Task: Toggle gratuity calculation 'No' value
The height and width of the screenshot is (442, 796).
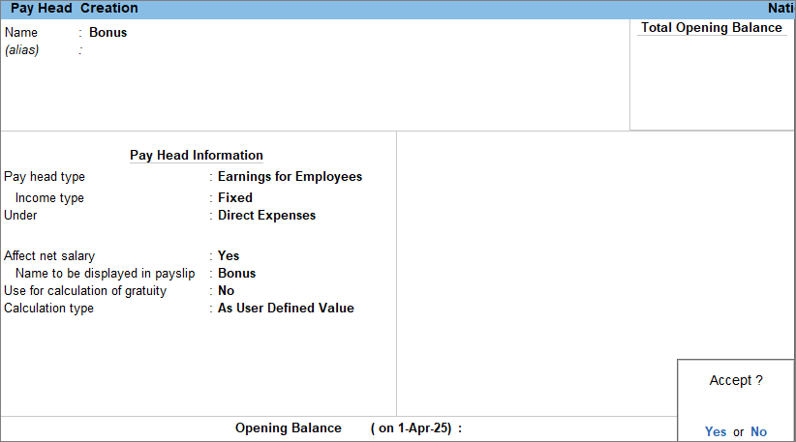Action: [x=226, y=291]
